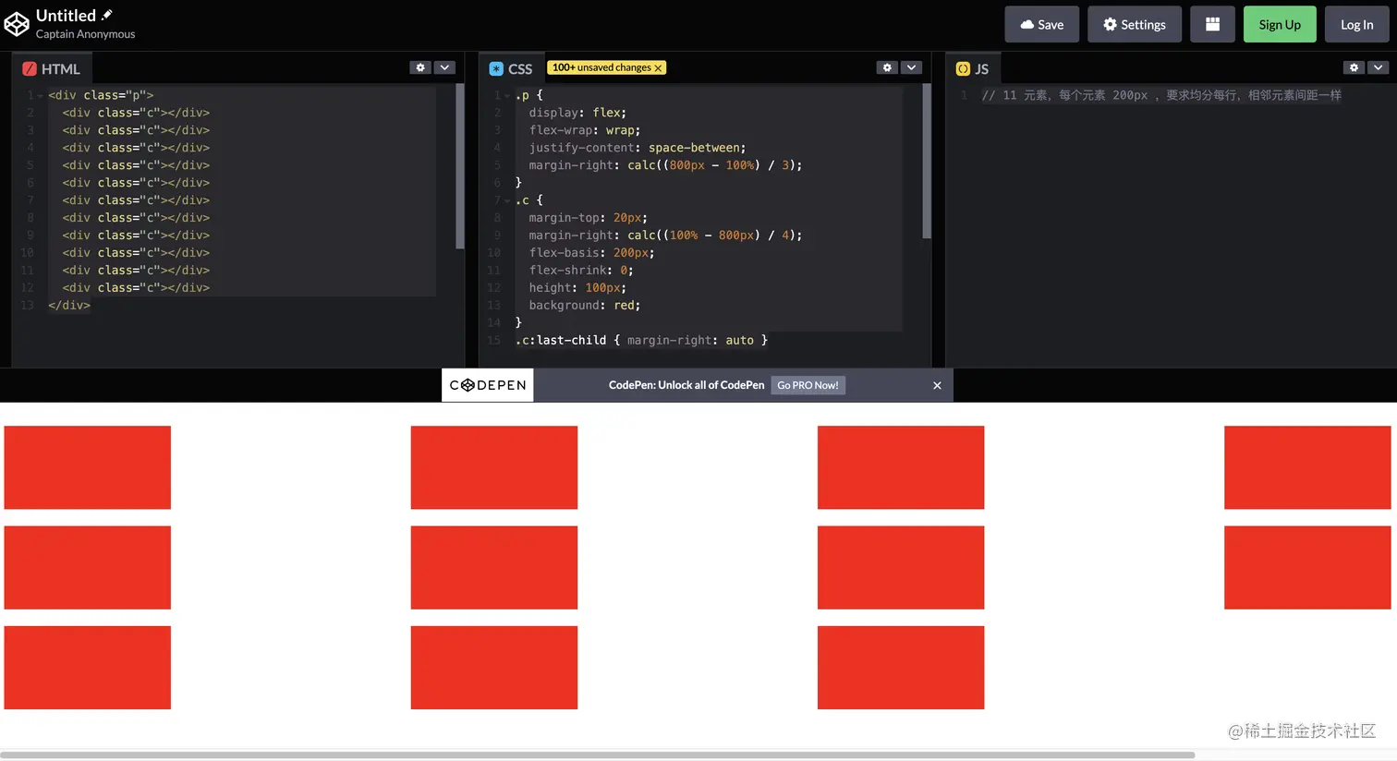The width and height of the screenshot is (1397, 761).
Task: Expand the JS editor dropdown menu
Action: pyautogui.click(x=1378, y=67)
